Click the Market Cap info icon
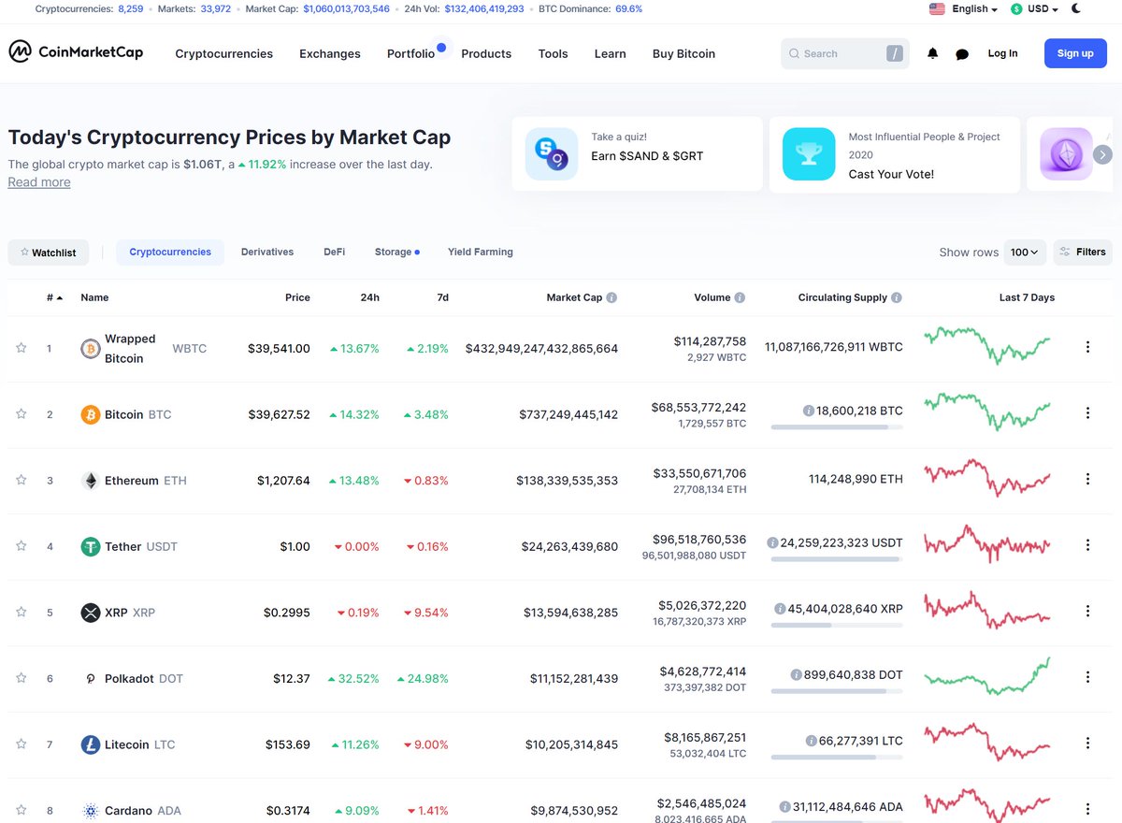This screenshot has height=823, width=1122. 611,297
